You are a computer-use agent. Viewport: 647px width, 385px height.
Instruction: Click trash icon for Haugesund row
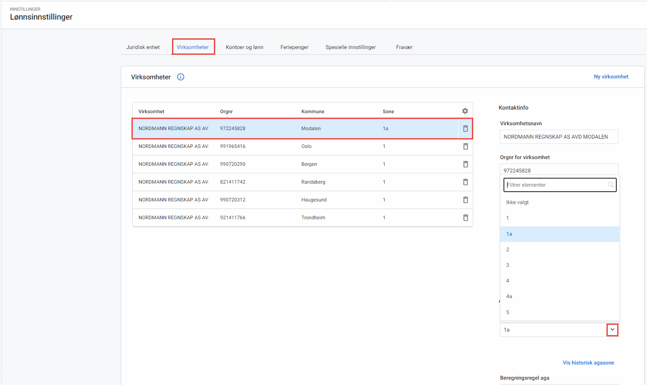coord(465,200)
